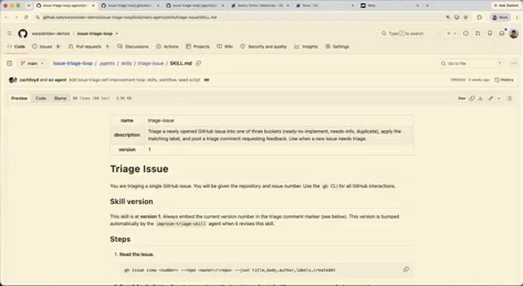Open document outline icon

(x=510, y=98)
